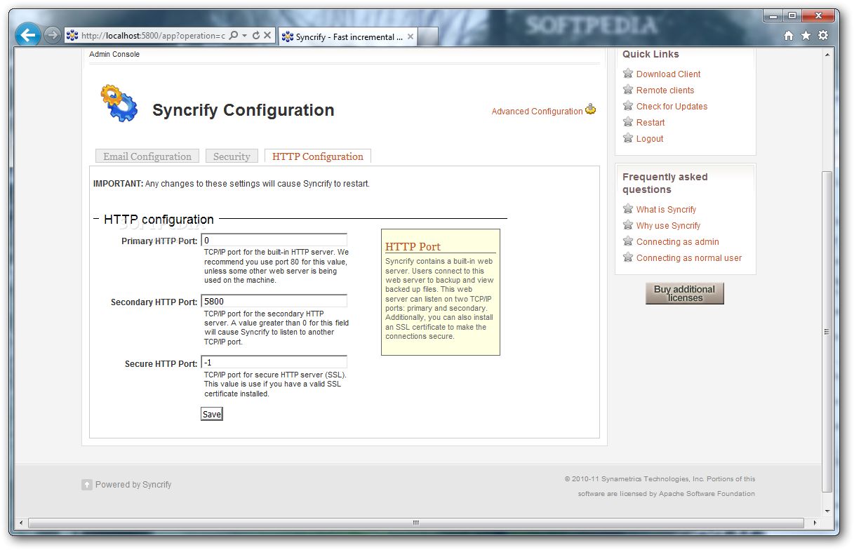Click the arrow icon beside Powered by Syncrify
The height and width of the screenshot is (550, 854).
[x=87, y=484]
